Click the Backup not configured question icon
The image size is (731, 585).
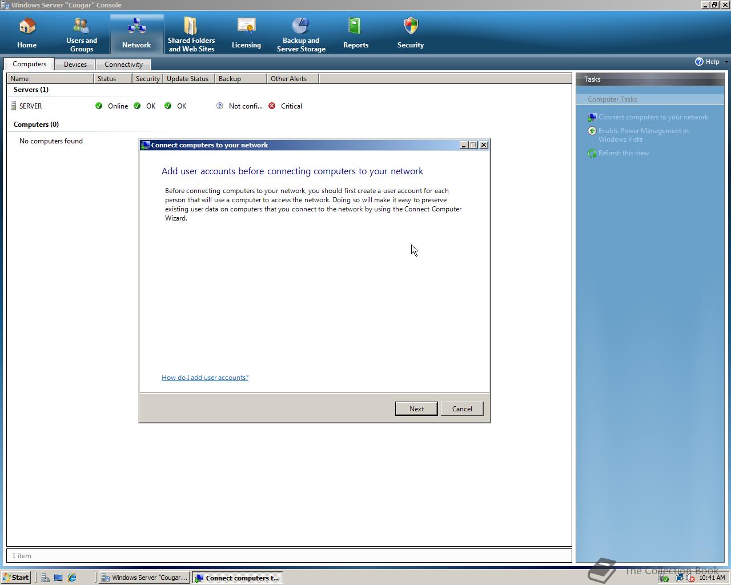pyautogui.click(x=220, y=106)
